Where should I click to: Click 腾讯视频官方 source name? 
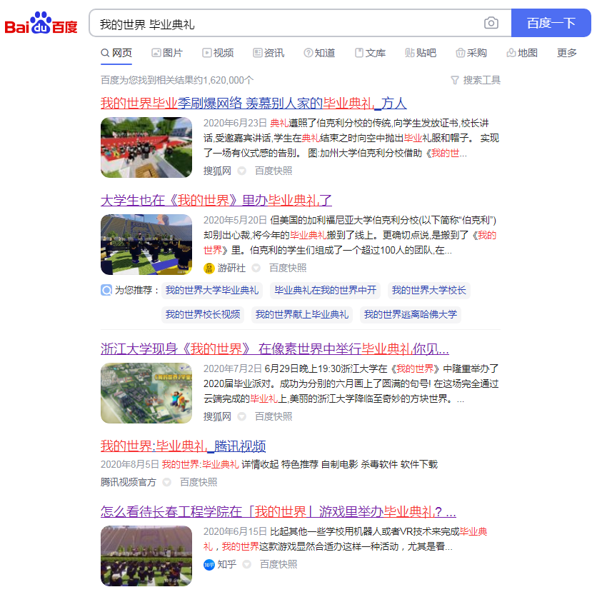129,482
